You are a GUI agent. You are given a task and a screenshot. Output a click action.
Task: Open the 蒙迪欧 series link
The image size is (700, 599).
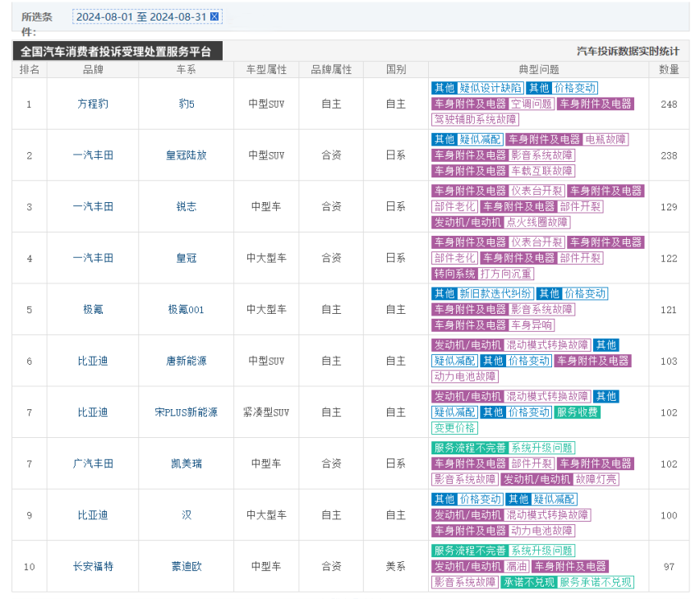[187, 566]
